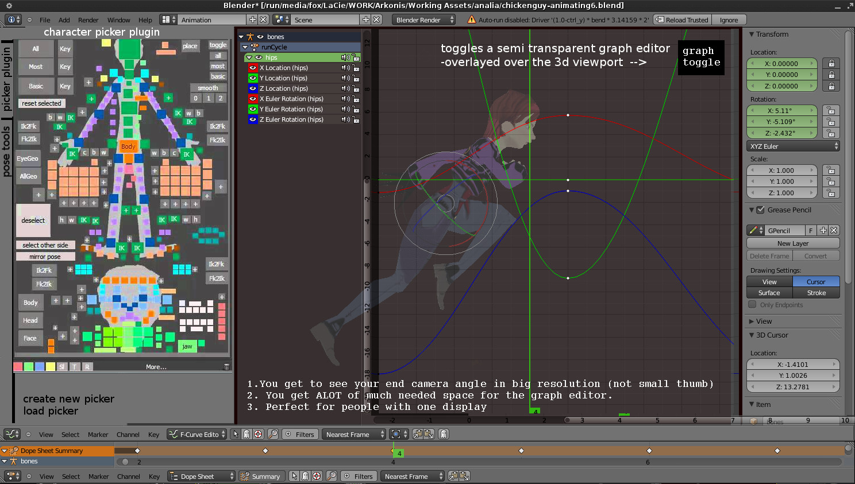855x484 pixels.
Task: Toggle visibility of Z Euler Rotation (hips) curve
Action: 252,119
